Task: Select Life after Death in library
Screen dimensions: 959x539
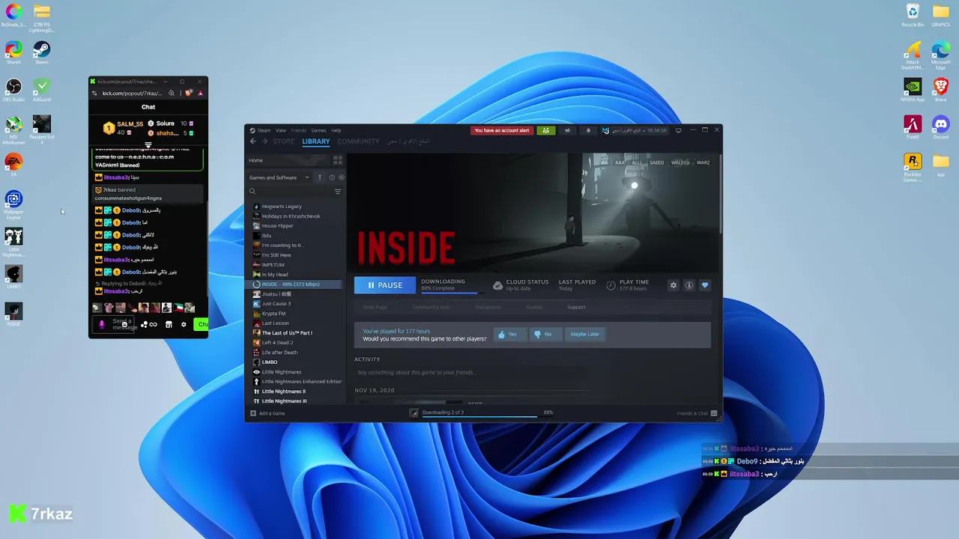Action: [x=279, y=353]
